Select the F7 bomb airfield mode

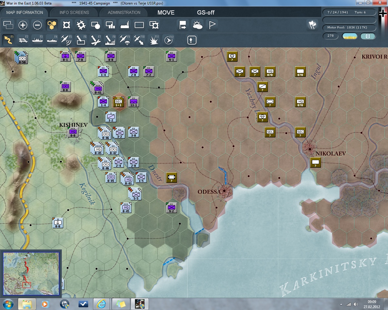95,40
